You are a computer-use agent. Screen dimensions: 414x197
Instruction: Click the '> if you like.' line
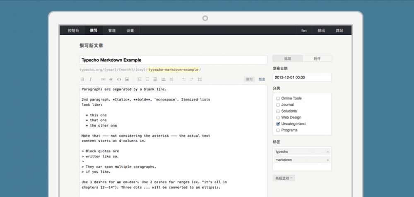coord(96,172)
